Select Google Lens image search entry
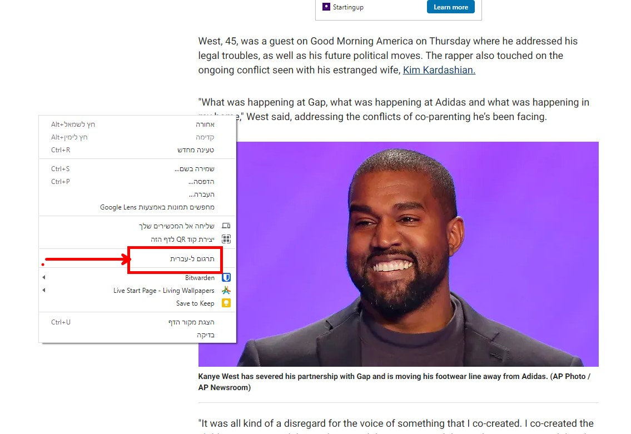631x434 pixels. [x=137, y=207]
